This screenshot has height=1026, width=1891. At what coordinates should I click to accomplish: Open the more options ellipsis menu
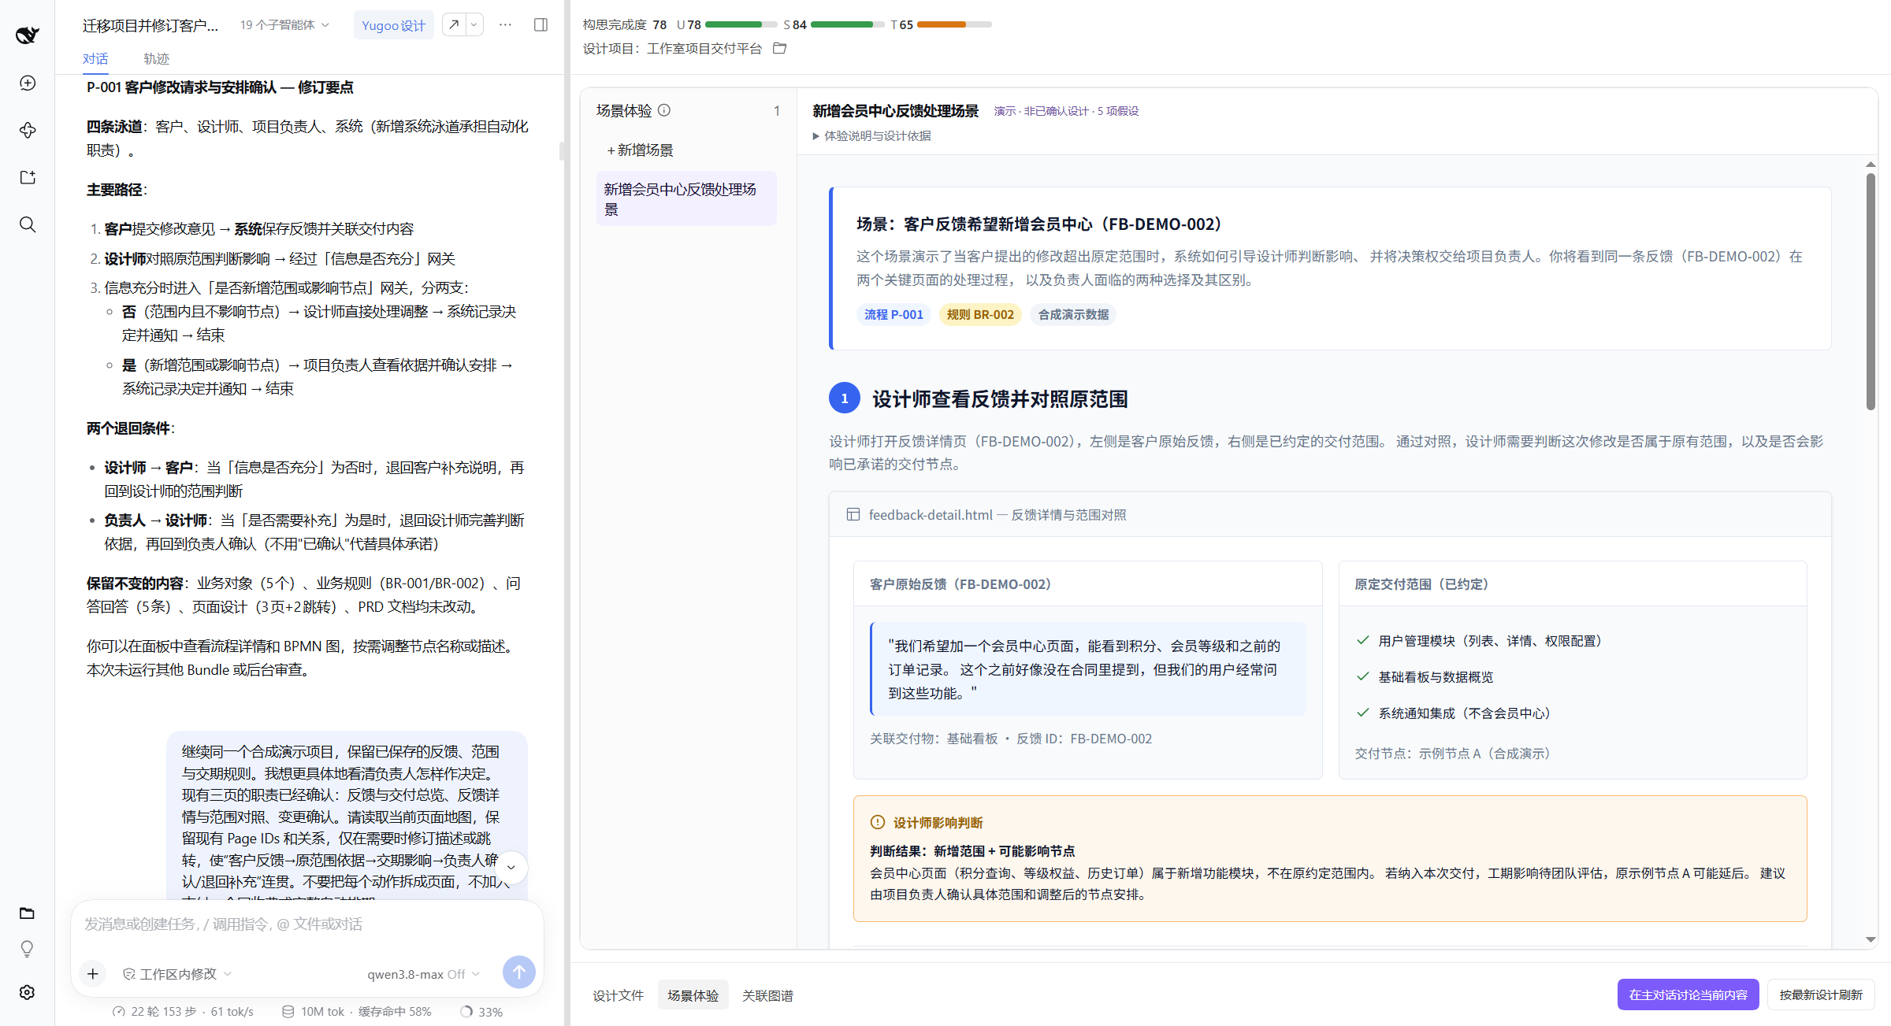pos(505,25)
